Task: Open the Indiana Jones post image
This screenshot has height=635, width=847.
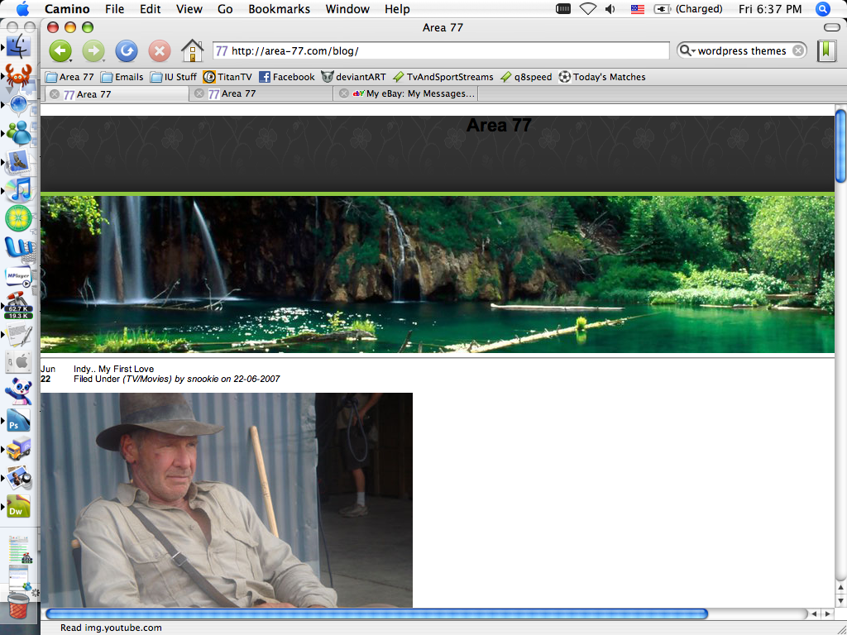Action: pyautogui.click(x=227, y=500)
